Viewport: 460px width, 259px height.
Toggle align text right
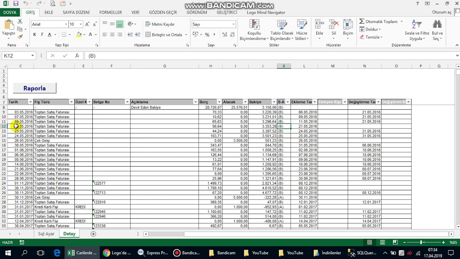point(120,35)
